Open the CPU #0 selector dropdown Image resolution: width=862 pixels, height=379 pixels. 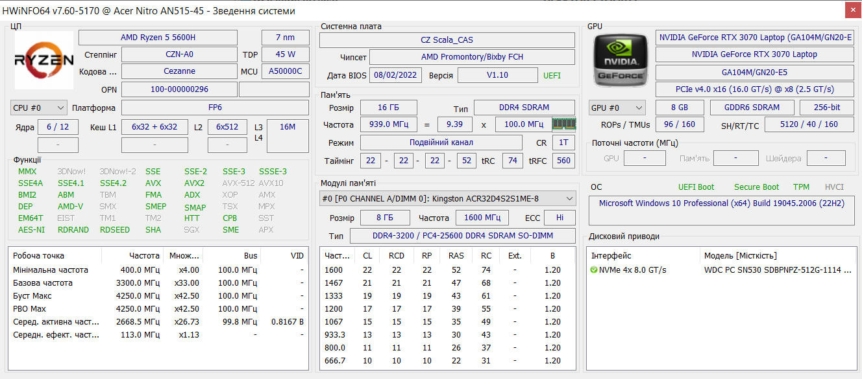[x=39, y=108]
